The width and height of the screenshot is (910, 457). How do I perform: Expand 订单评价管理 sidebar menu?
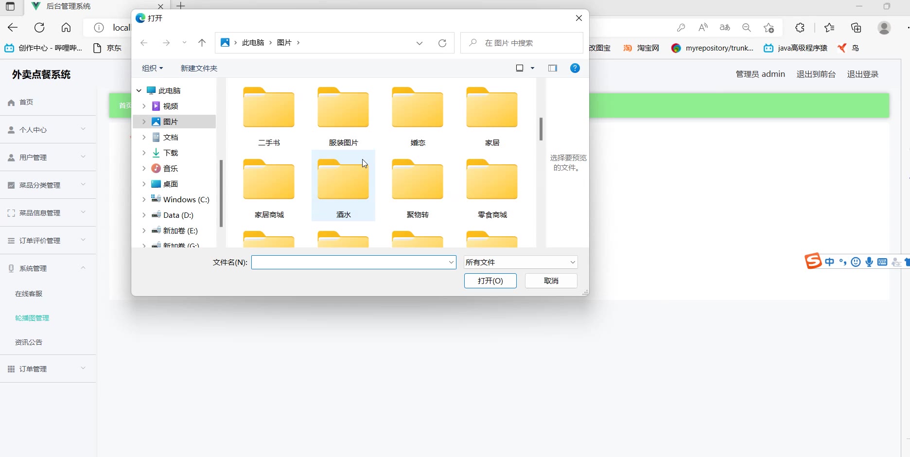point(48,241)
